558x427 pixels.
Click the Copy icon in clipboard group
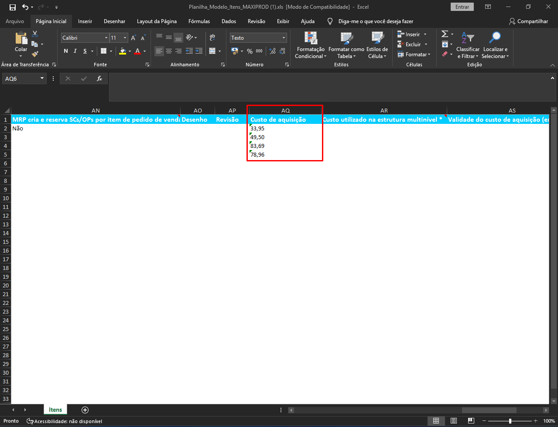[x=35, y=44]
